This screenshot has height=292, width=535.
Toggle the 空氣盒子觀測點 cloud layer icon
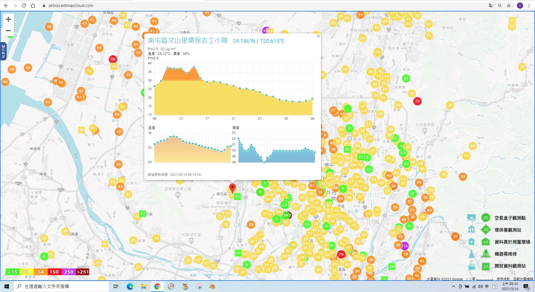click(x=471, y=218)
